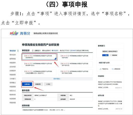Expand the 更多事项 list
The image size is (133, 115).
57,79
